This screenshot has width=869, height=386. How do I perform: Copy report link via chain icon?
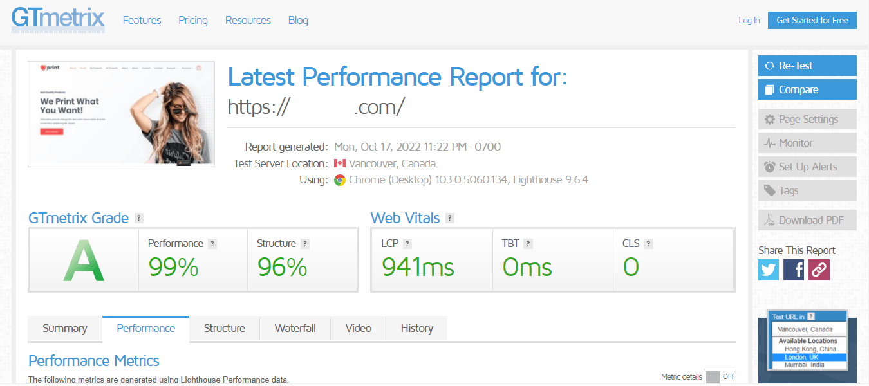[x=819, y=269]
